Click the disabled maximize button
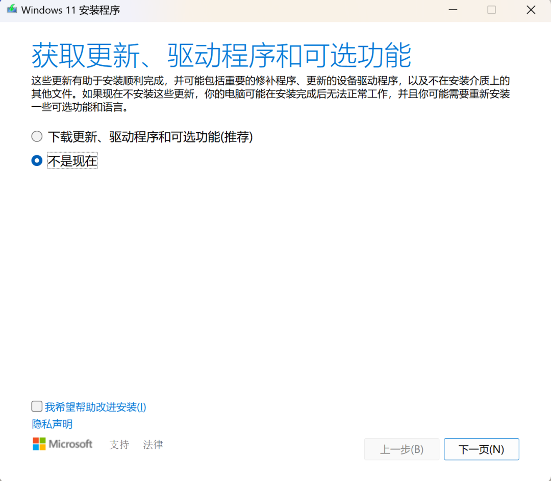Viewport: 551px width, 481px height. [492, 10]
